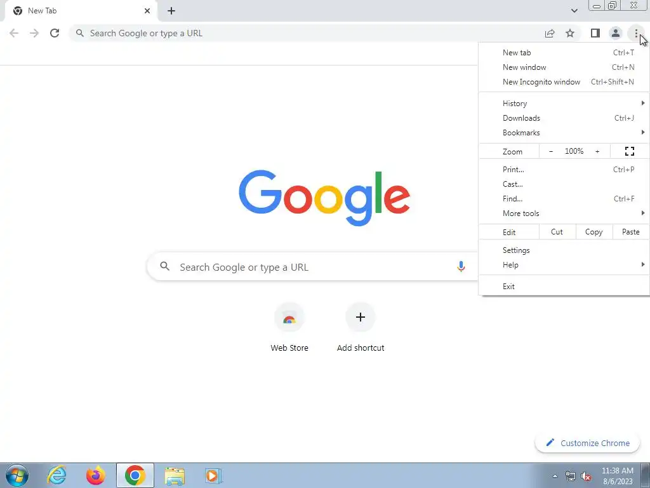Expand the More tools submenu
Image resolution: width=650 pixels, height=488 pixels.
tap(564, 213)
